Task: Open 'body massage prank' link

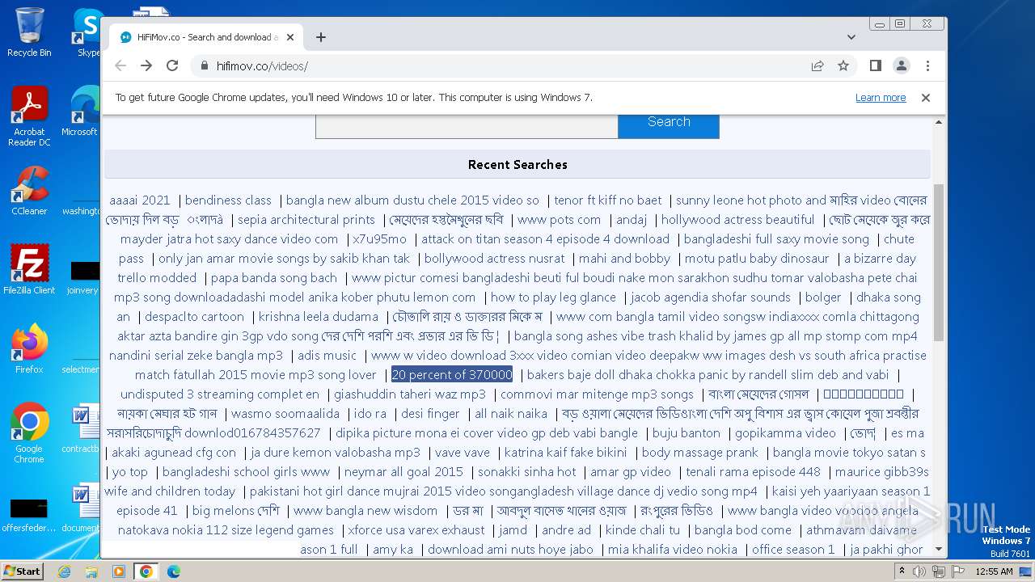Action: [700, 453]
